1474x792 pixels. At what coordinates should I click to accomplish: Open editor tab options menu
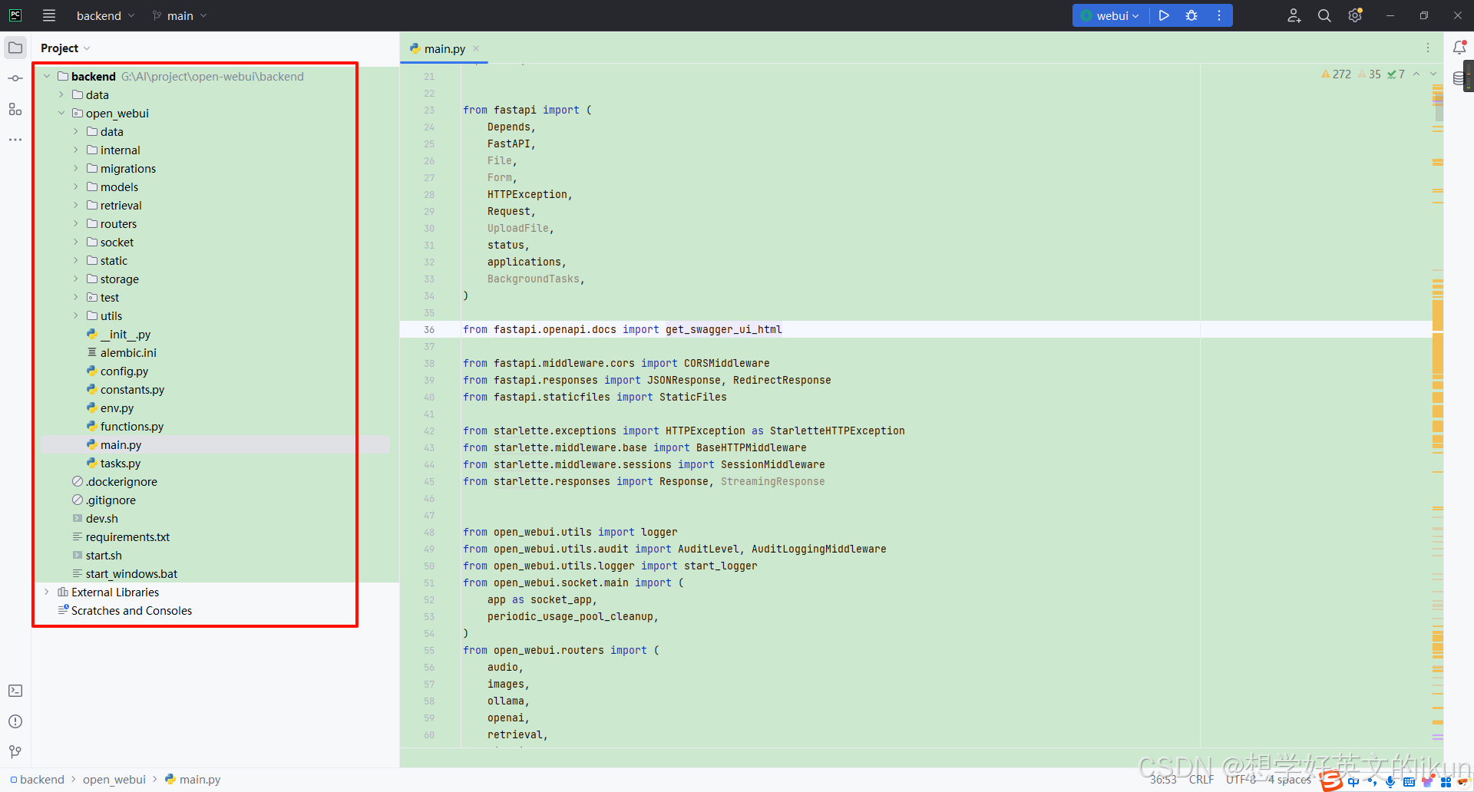click(x=1428, y=48)
